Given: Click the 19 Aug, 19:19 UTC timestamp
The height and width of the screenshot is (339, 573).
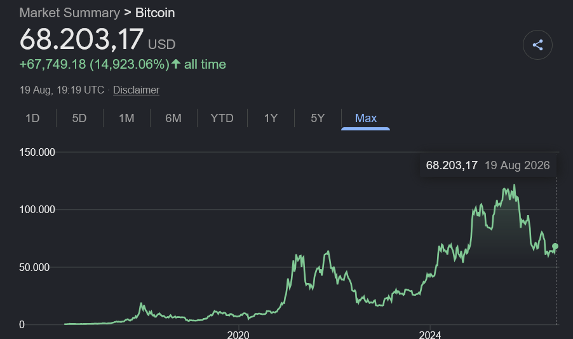Looking at the screenshot, I should point(62,90).
